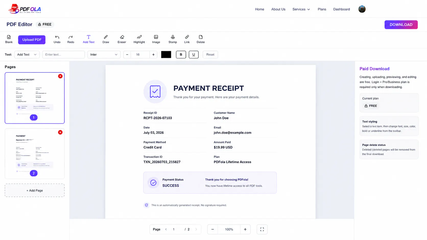Click the current page number field
427x240 pixels.
tap(174, 229)
